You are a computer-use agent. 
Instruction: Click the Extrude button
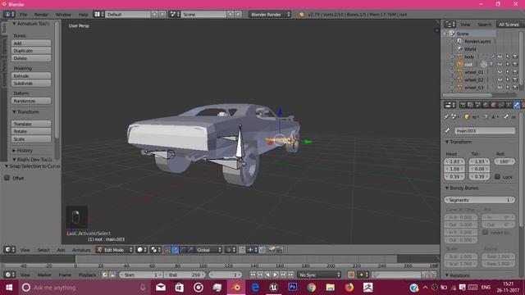click(31, 76)
